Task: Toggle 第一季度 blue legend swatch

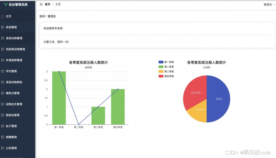Action: (161, 62)
